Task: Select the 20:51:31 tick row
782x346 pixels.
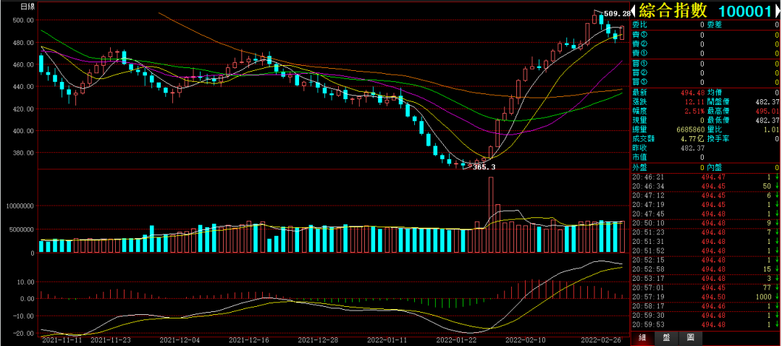Action: 705,241
